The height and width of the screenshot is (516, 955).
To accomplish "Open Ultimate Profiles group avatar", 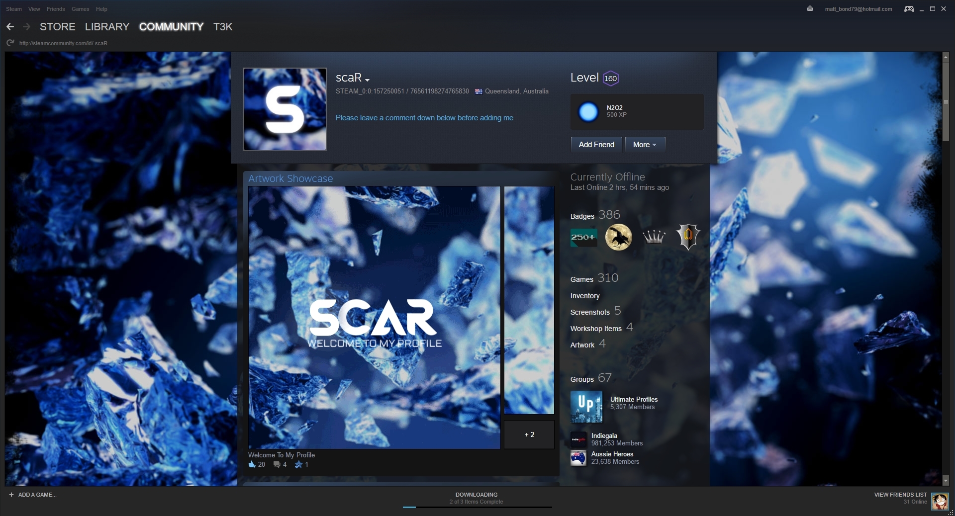I will (586, 407).
